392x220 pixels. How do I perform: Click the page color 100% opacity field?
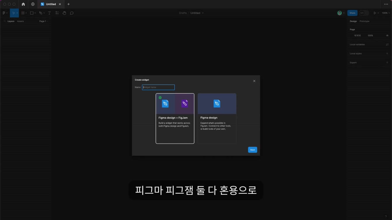[x=370, y=36]
